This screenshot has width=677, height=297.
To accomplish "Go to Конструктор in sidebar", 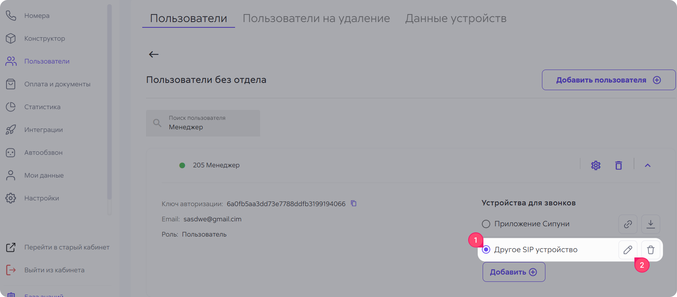I will click(44, 38).
